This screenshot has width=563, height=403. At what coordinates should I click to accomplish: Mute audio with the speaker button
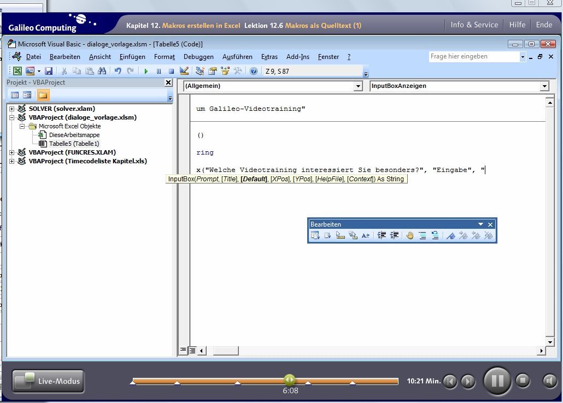coord(550,381)
